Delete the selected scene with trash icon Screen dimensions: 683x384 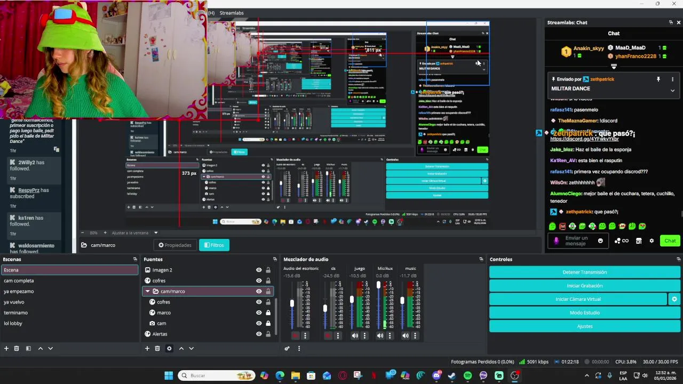pos(17,348)
